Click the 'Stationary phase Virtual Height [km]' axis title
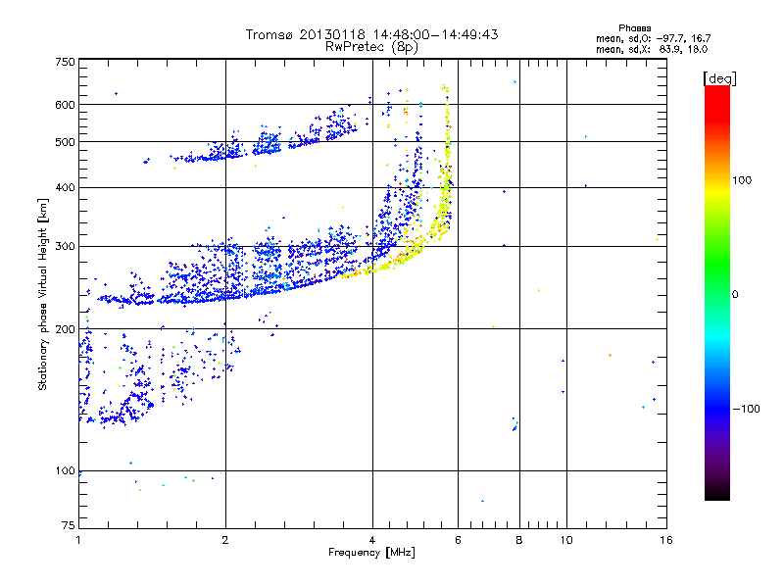 point(43,295)
